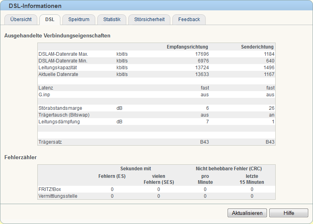The height and width of the screenshot is (224, 313).
Task: Click the value 1184
Action: [269, 54]
